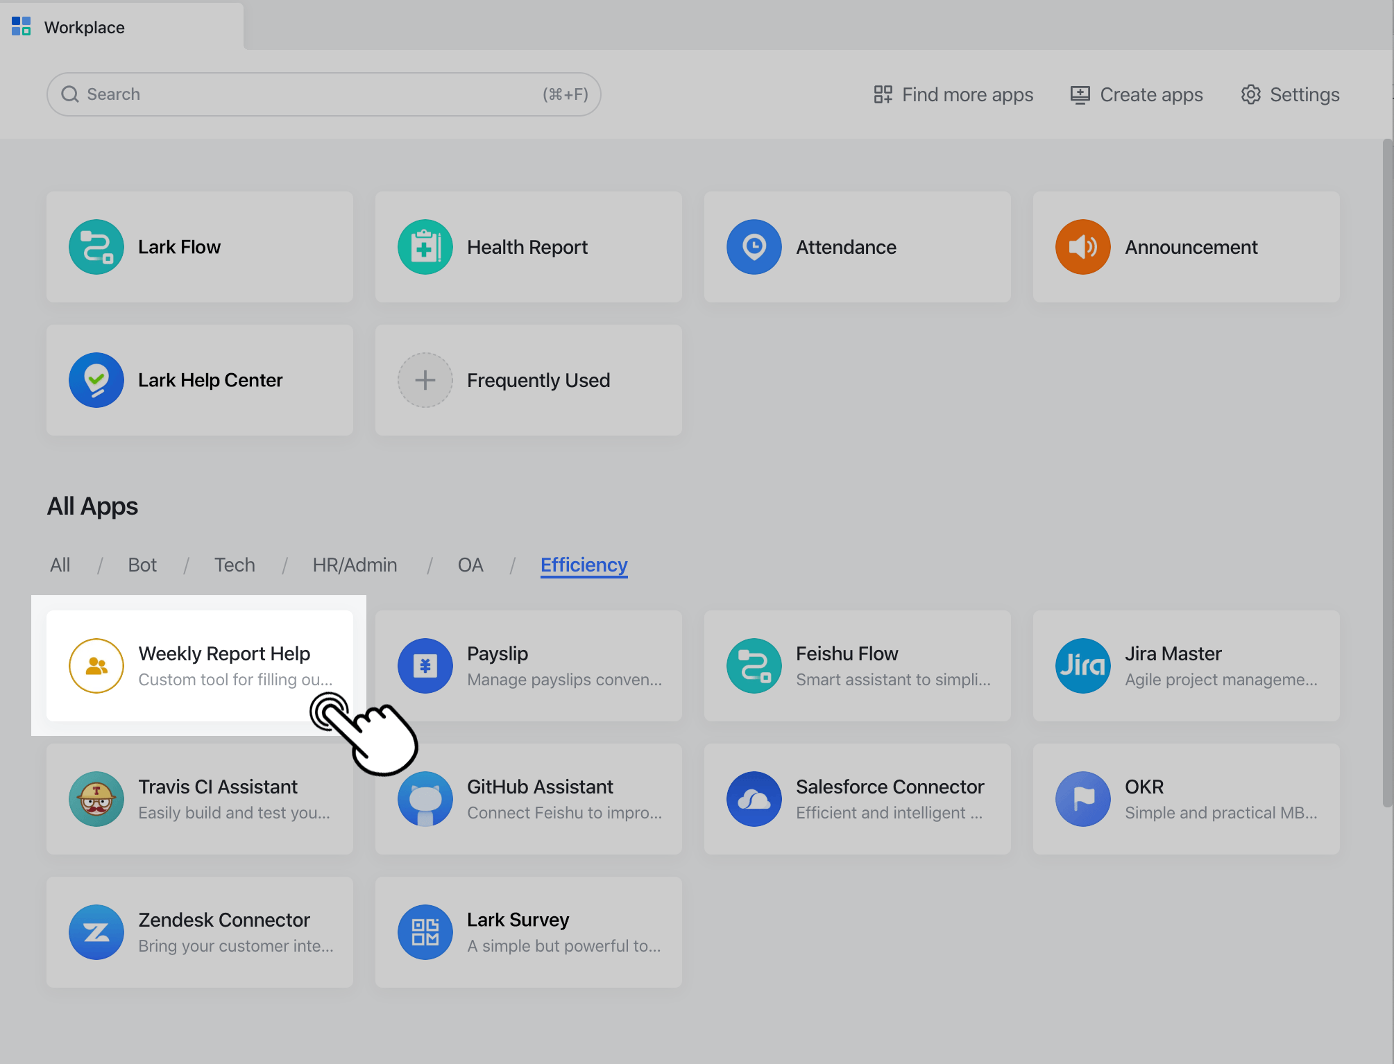Viewport: 1394px width, 1064px height.
Task: Open the Health Report app icon
Action: pyautogui.click(x=425, y=246)
